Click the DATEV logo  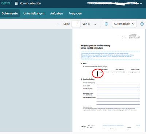[6, 3]
